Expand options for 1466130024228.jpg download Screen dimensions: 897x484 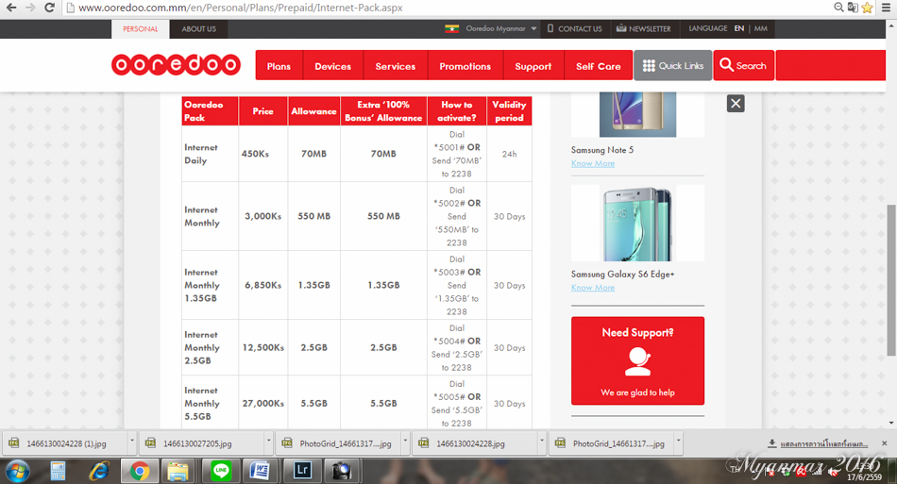pos(541,442)
